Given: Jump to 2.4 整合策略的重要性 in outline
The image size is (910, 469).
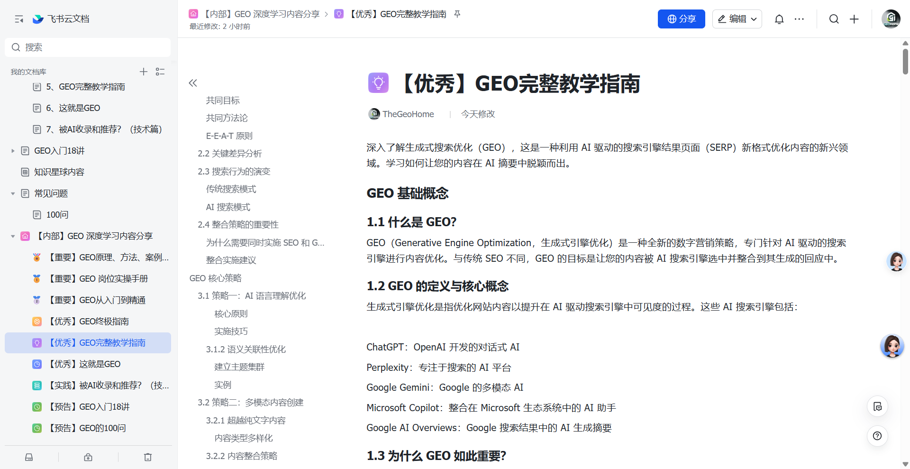Looking at the screenshot, I should point(238,225).
